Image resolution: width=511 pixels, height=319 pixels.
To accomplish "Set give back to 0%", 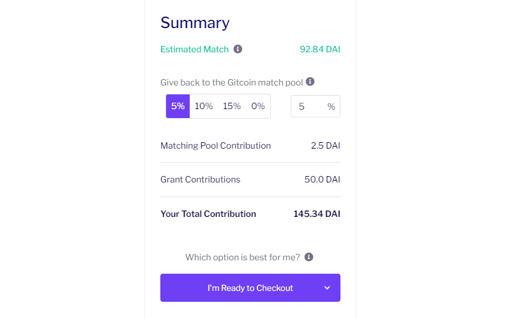I will [x=258, y=106].
